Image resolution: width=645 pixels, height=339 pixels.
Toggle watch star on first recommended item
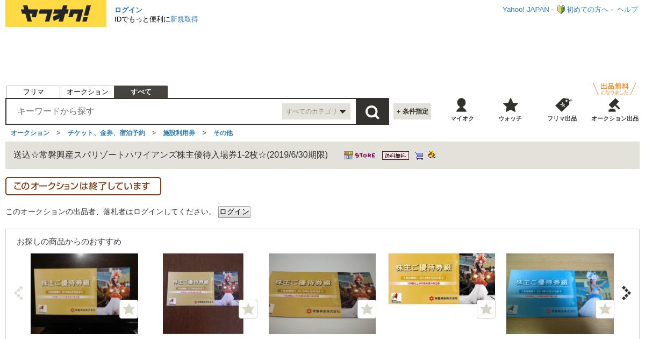[129, 309]
